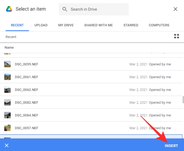The width and height of the screenshot is (184, 151).
Task: Switch to the Upload tab
Action: click(x=41, y=25)
